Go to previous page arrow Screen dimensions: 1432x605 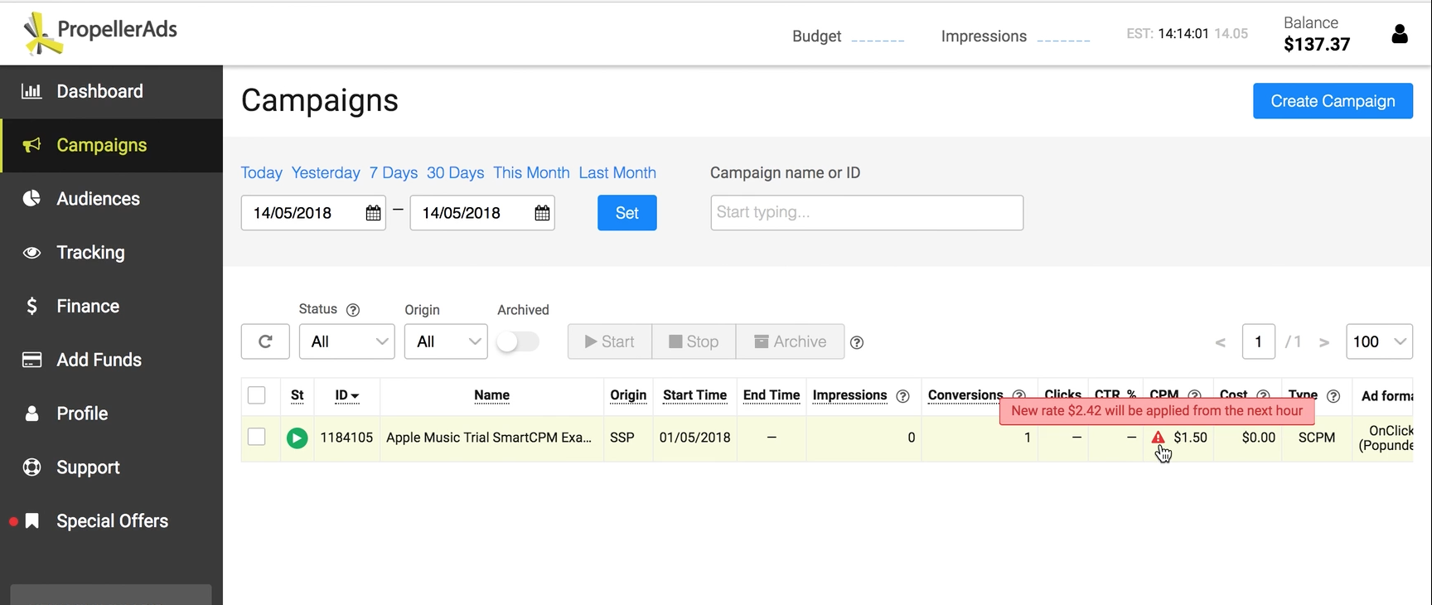[x=1220, y=342]
